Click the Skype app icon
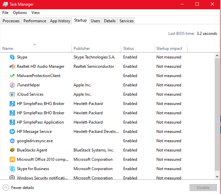 coord(12,57)
